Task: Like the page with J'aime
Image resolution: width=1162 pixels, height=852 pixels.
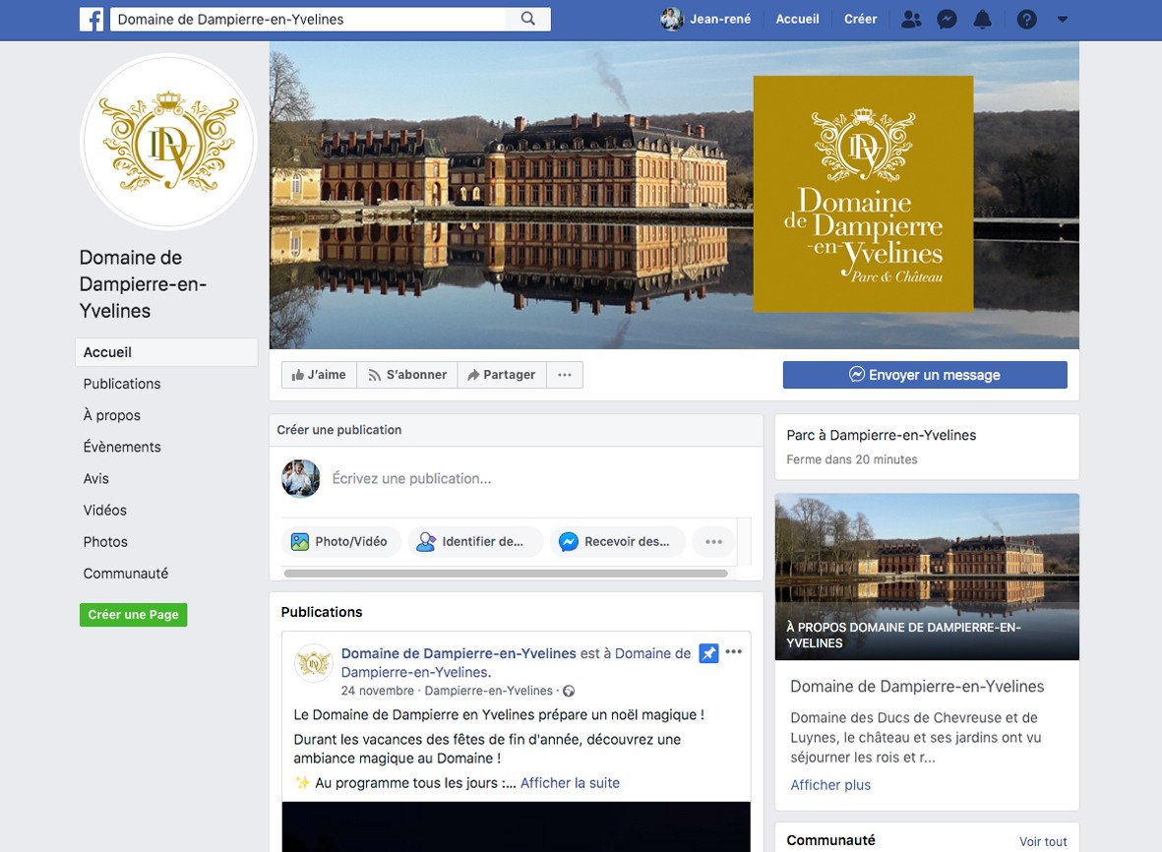Action: click(319, 375)
